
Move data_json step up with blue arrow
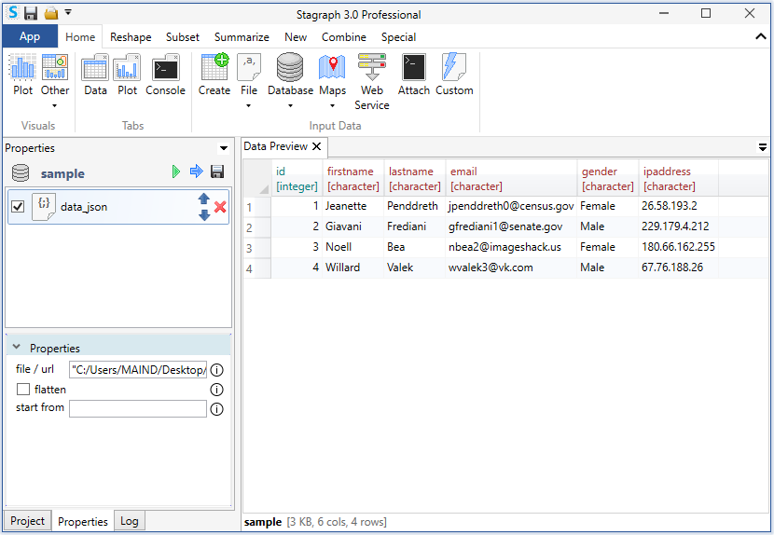[204, 199]
